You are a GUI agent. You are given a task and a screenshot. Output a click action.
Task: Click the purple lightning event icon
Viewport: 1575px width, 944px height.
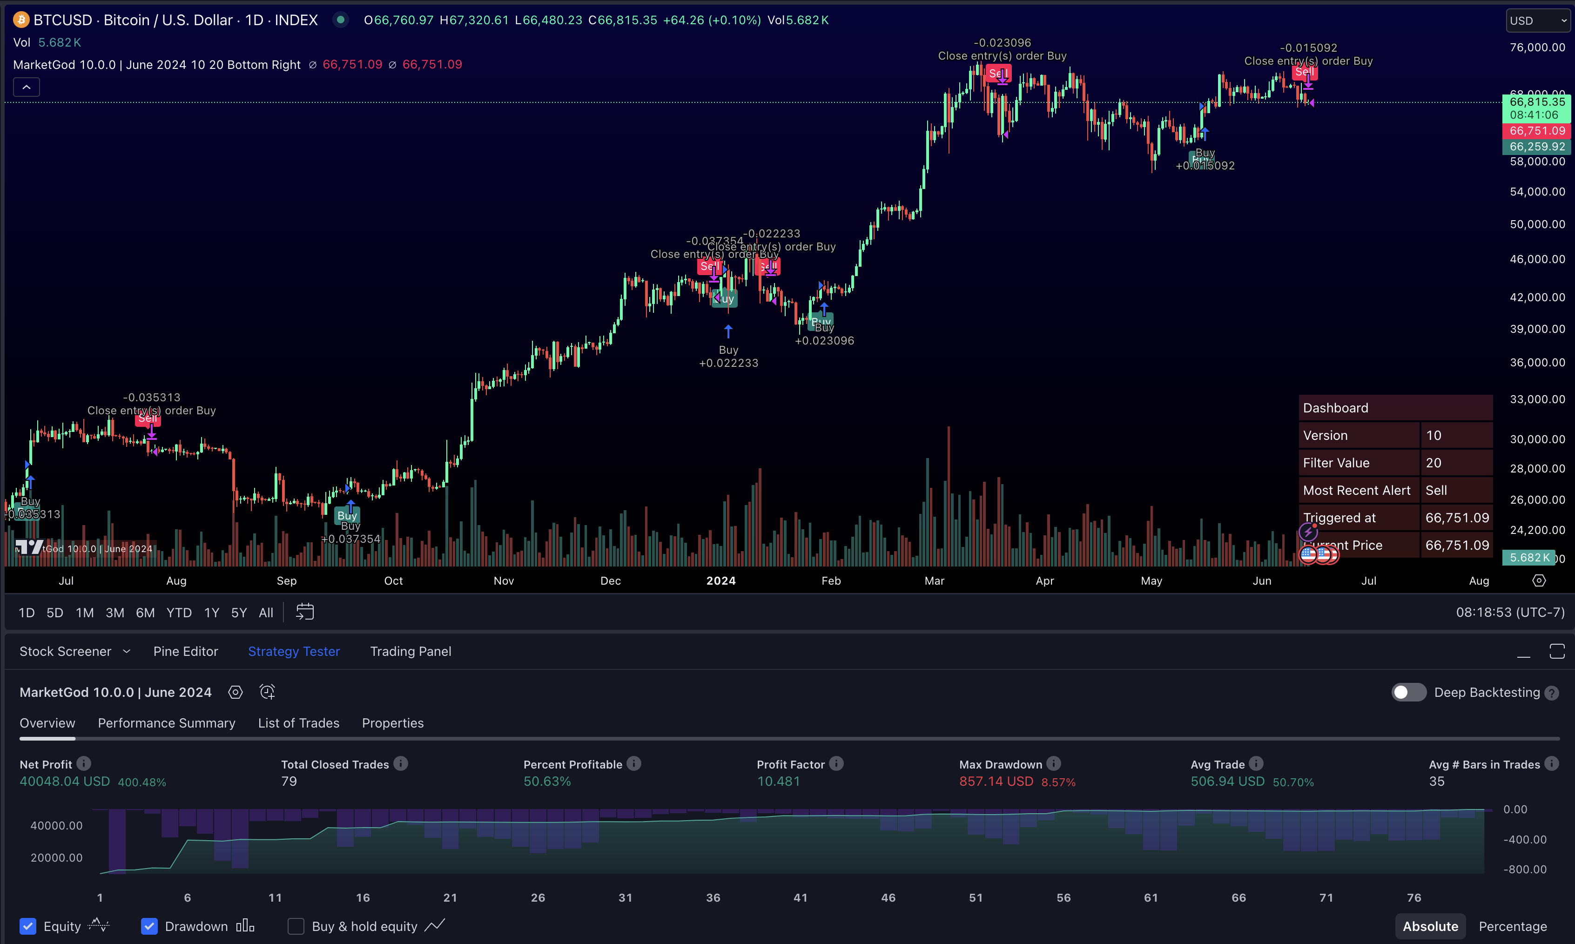[x=1307, y=532]
